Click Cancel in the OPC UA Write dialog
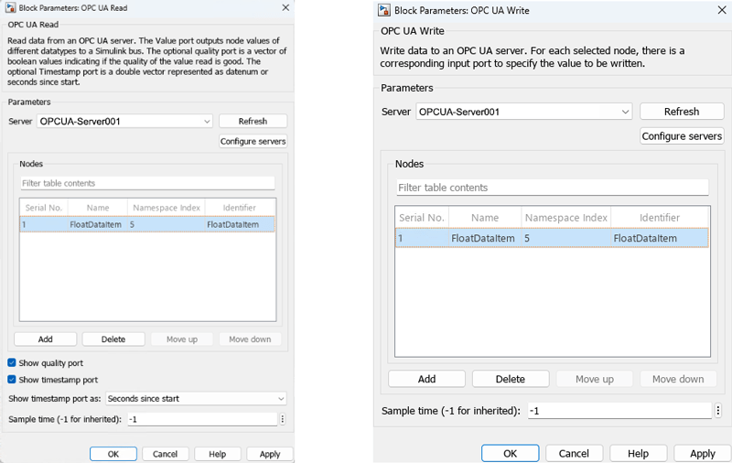732x463 pixels. (575, 453)
